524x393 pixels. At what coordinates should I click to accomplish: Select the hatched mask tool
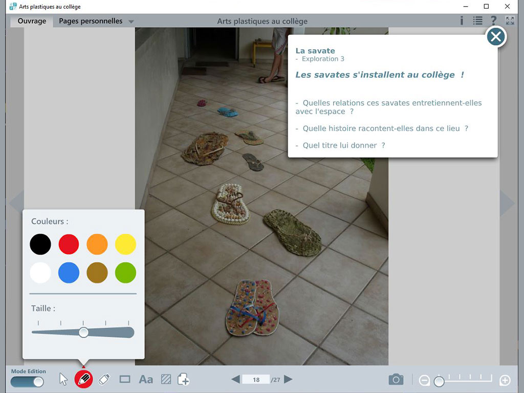165,379
